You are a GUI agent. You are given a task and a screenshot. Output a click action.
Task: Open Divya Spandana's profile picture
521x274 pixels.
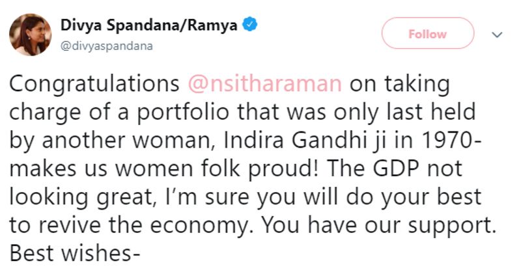[x=30, y=34]
